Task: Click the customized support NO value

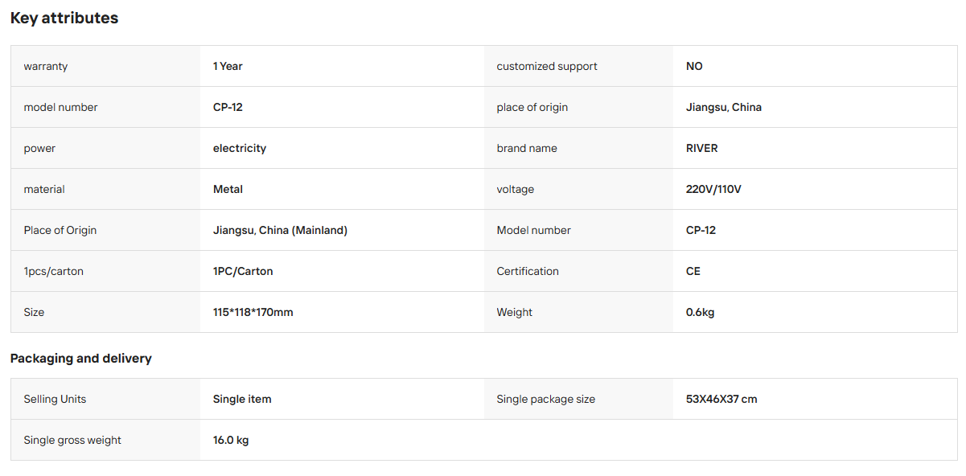Action: [694, 66]
